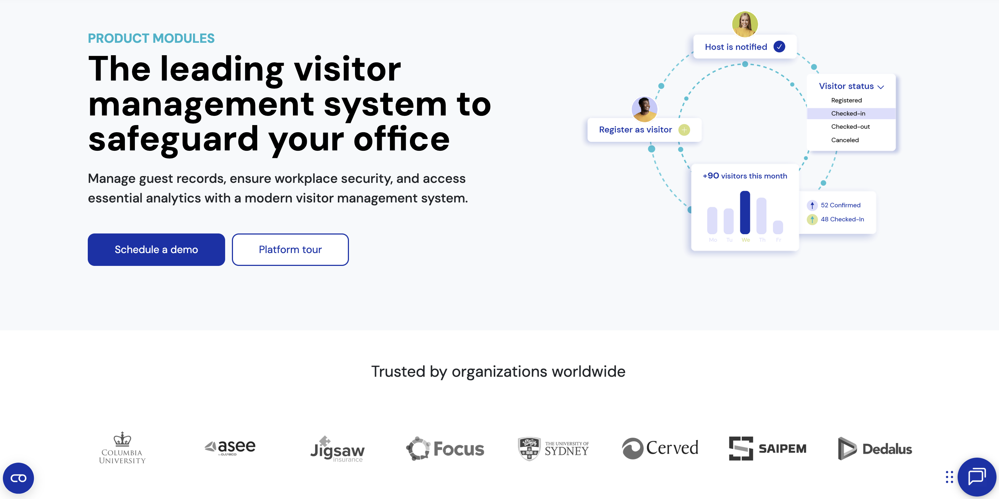Select the Canceled visitor status option
The image size is (999, 499).
(x=845, y=140)
